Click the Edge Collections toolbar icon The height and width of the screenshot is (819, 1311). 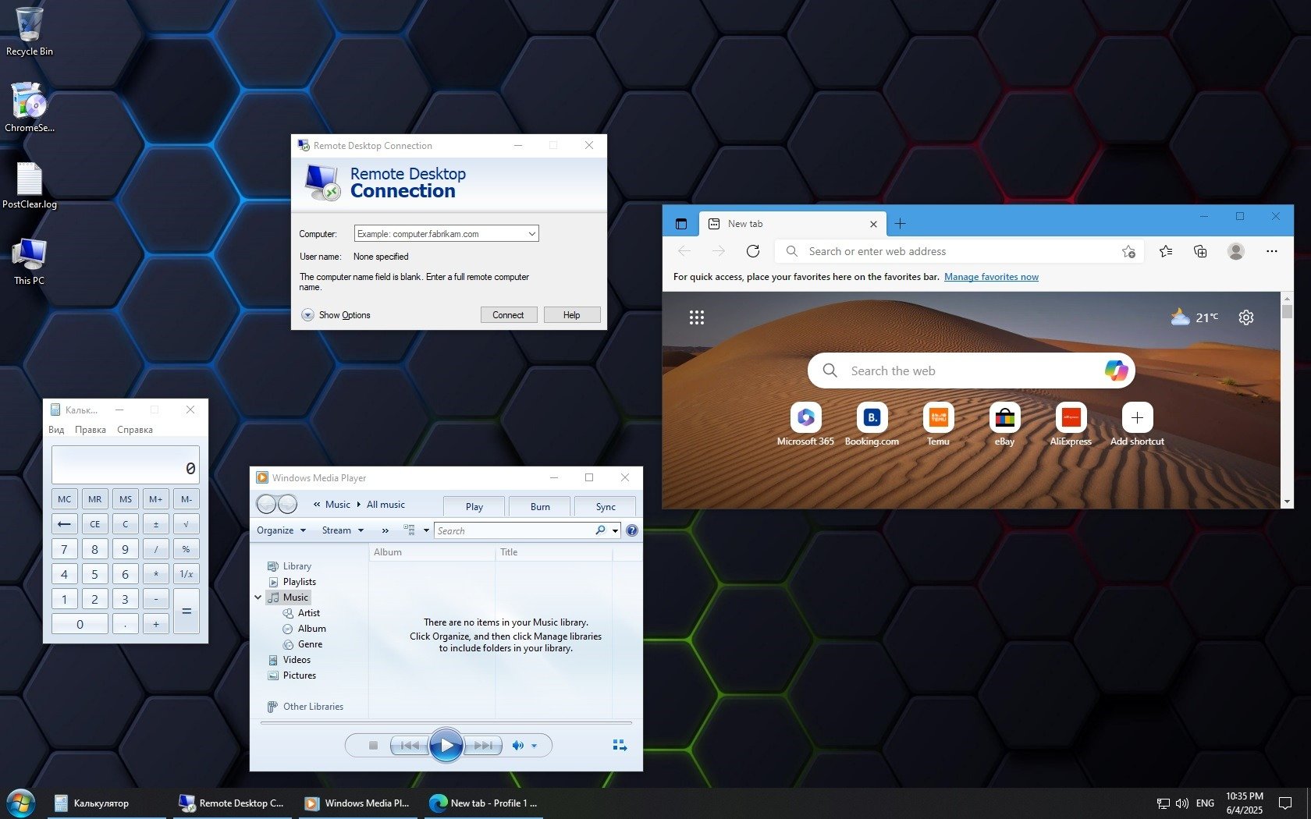(x=1200, y=251)
